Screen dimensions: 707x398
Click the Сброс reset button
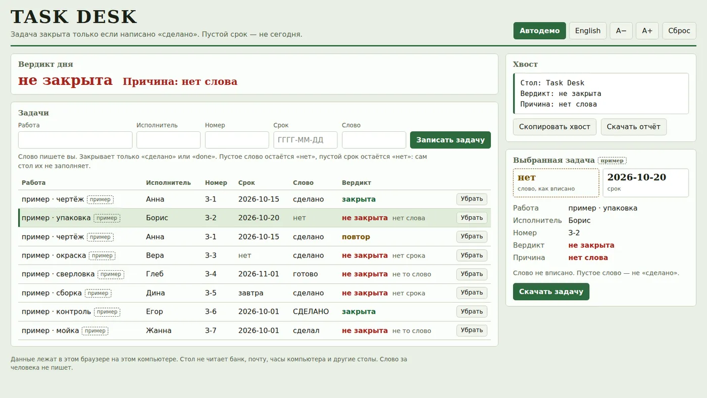[x=679, y=31]
